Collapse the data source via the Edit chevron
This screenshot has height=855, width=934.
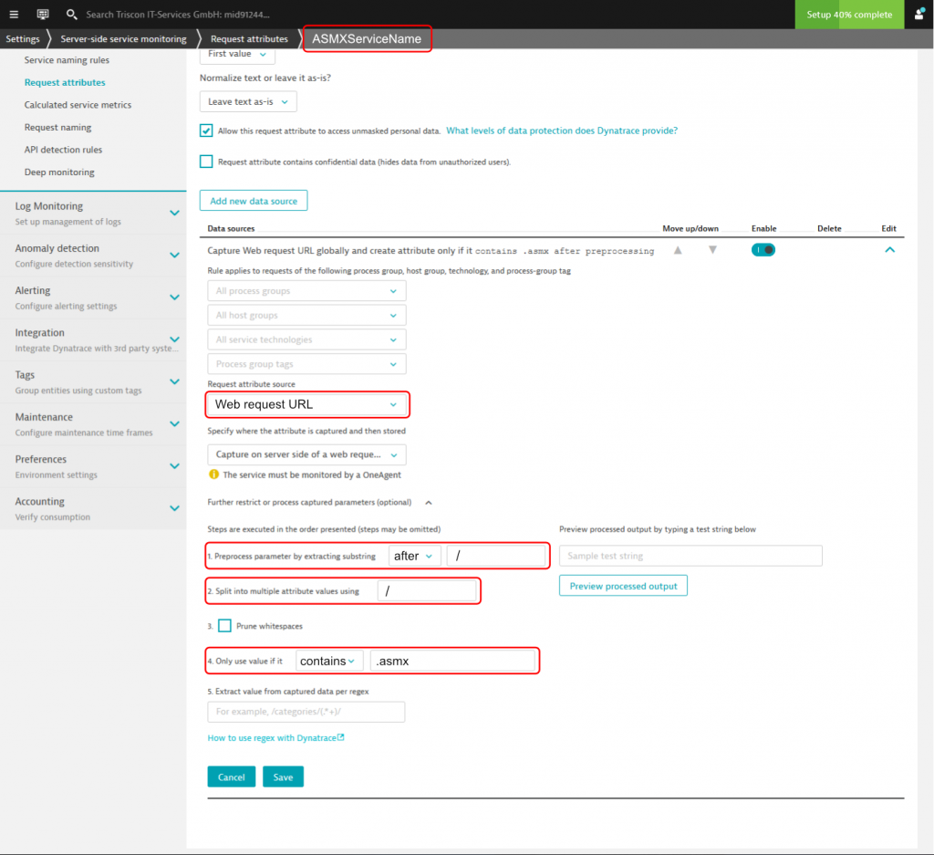click(x=889, y=248)
